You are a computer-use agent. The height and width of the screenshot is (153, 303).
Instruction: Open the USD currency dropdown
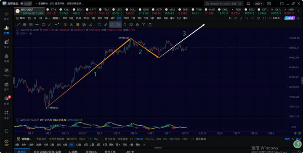[258, 4]
